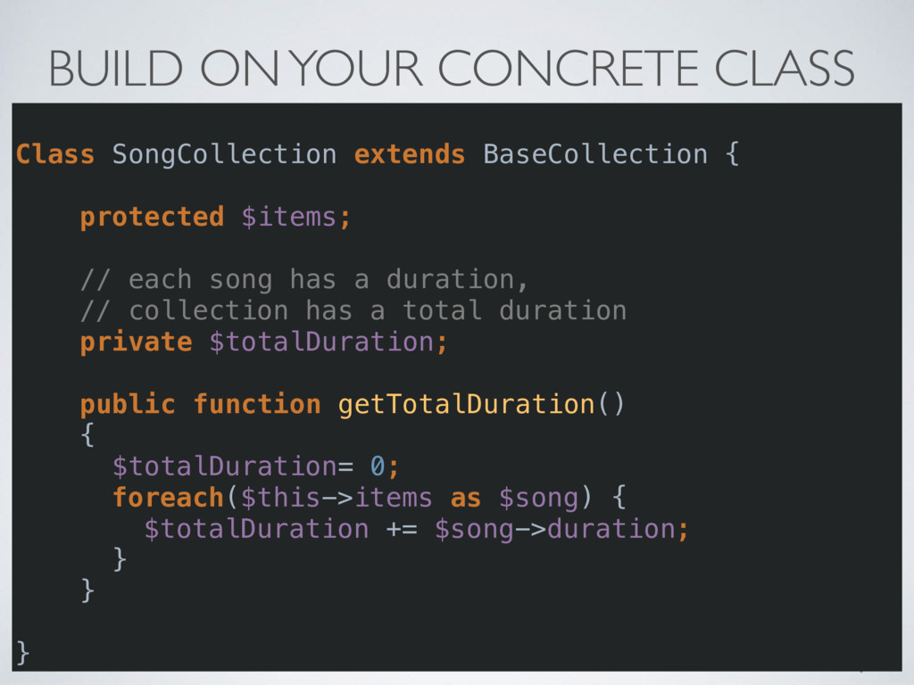Select $this->items in the foreach loop

point(337,499)
